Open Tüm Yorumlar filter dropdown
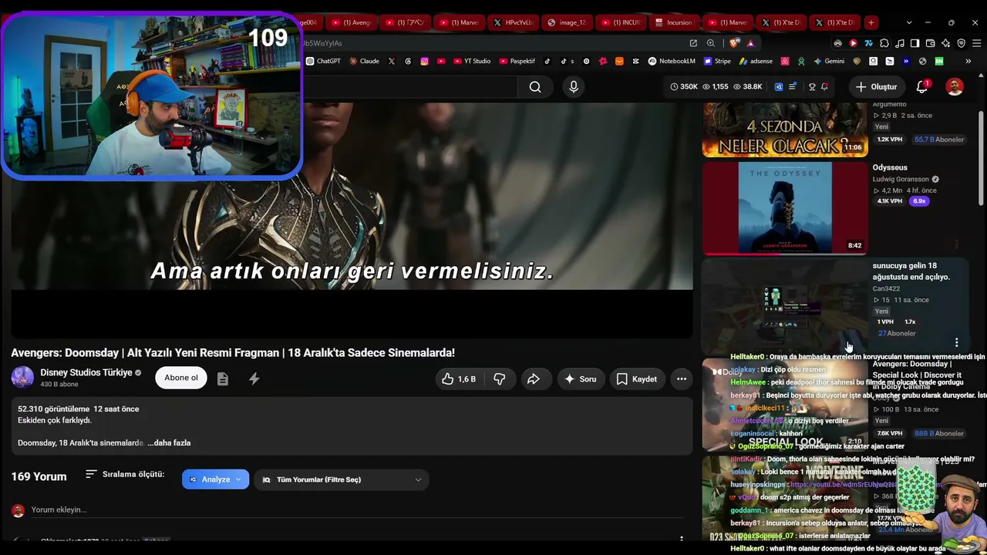Viewport: 987px width, 555px height. (342, 479)
